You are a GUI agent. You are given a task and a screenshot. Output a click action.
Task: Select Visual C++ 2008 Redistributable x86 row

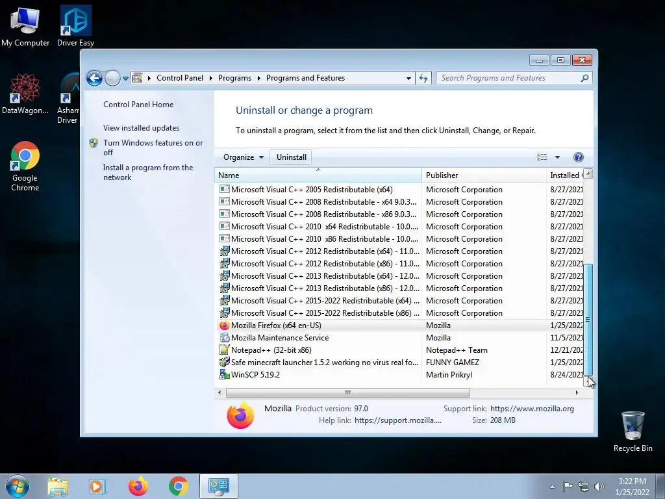coord(399,214)
